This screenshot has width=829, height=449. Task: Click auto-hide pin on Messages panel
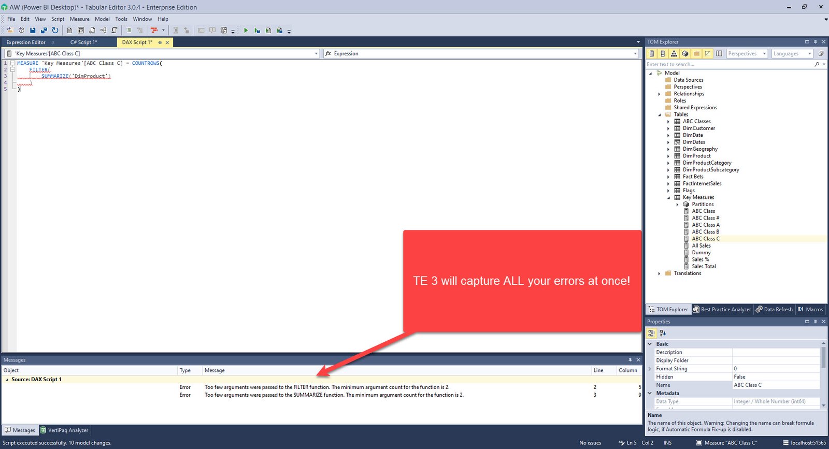coord(630,359)
